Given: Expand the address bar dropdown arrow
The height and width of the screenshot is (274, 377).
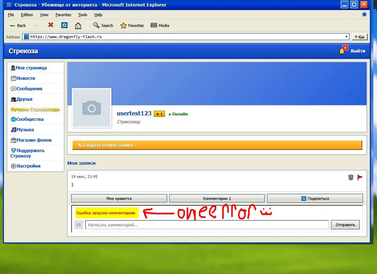Looking at the screenshot, I should point(346,37).
